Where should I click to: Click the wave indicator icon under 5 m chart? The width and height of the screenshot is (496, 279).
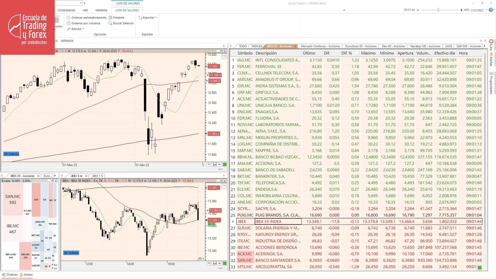click(x=209, y=263)
